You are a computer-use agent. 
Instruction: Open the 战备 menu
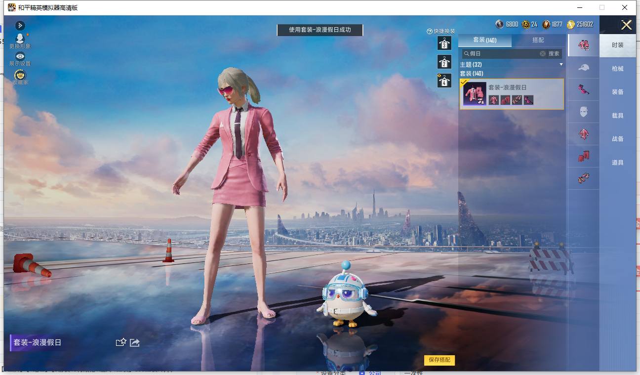coord(618,139)
